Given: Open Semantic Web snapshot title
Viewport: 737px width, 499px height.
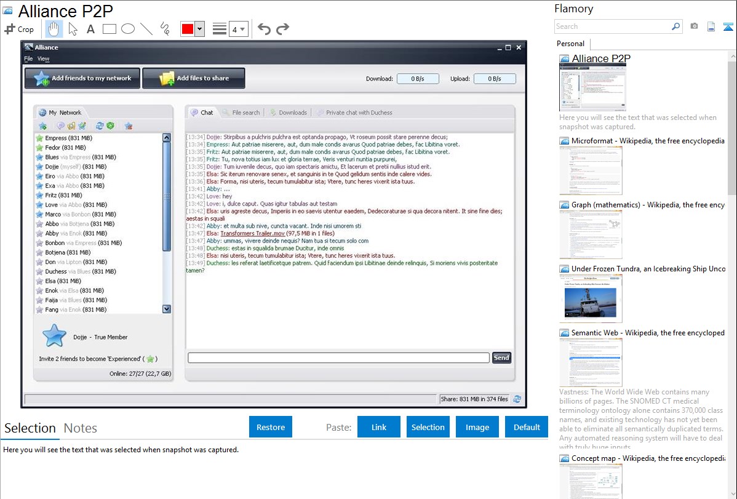Looking at the screenshot, I should click(648, 332).
